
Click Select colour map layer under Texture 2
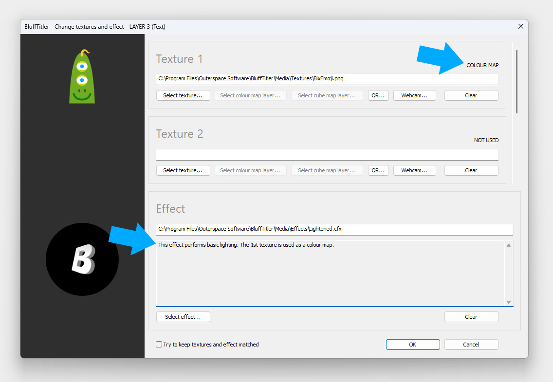[x=250, y=170]
